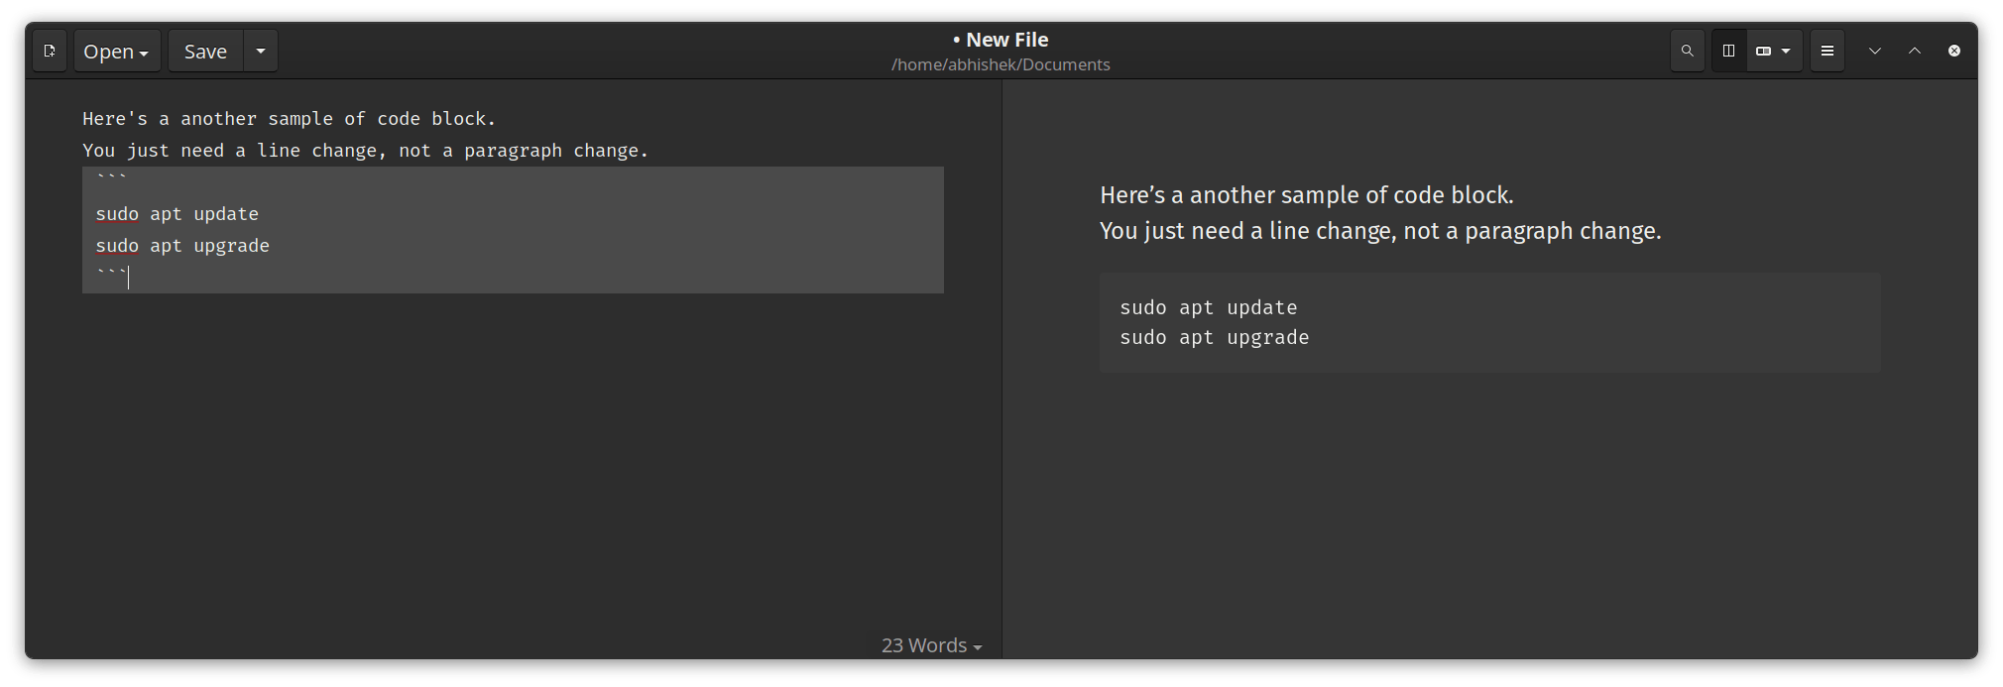
Task: Toggle the preview pane button
Action: pos(1728,51)
